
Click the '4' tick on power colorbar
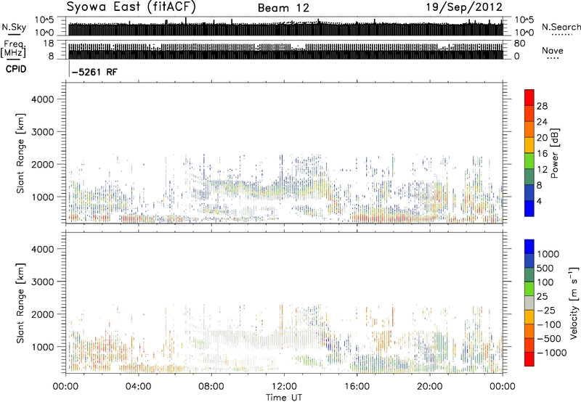pyautogui.click(x=539, y=201)
